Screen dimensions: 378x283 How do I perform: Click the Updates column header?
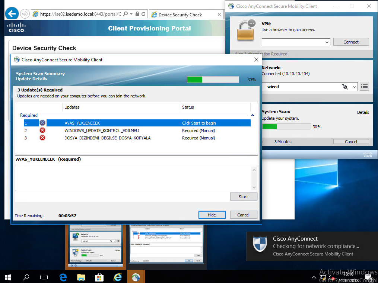point(121,107)
